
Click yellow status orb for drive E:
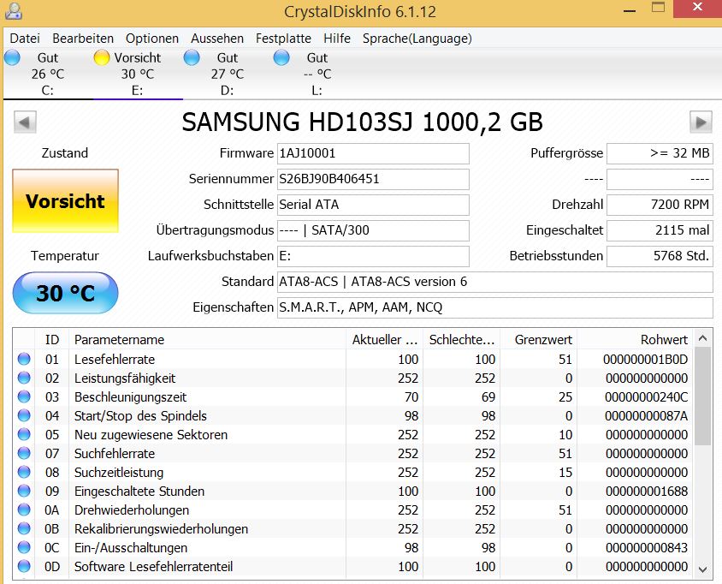tap(101, 58)
